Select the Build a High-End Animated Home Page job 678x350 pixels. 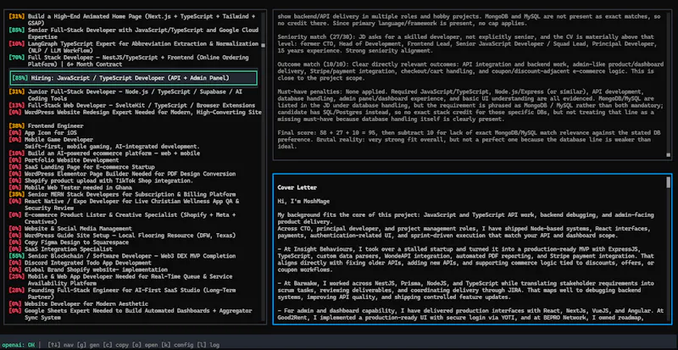(x=132, y=19)
